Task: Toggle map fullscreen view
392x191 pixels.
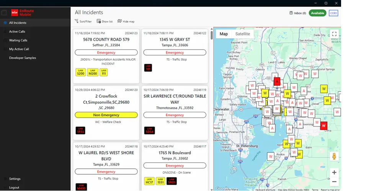Action: (x=334, y=34)
